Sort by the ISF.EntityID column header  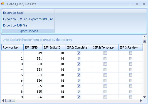pyautogui.click(x=54, y=47)
